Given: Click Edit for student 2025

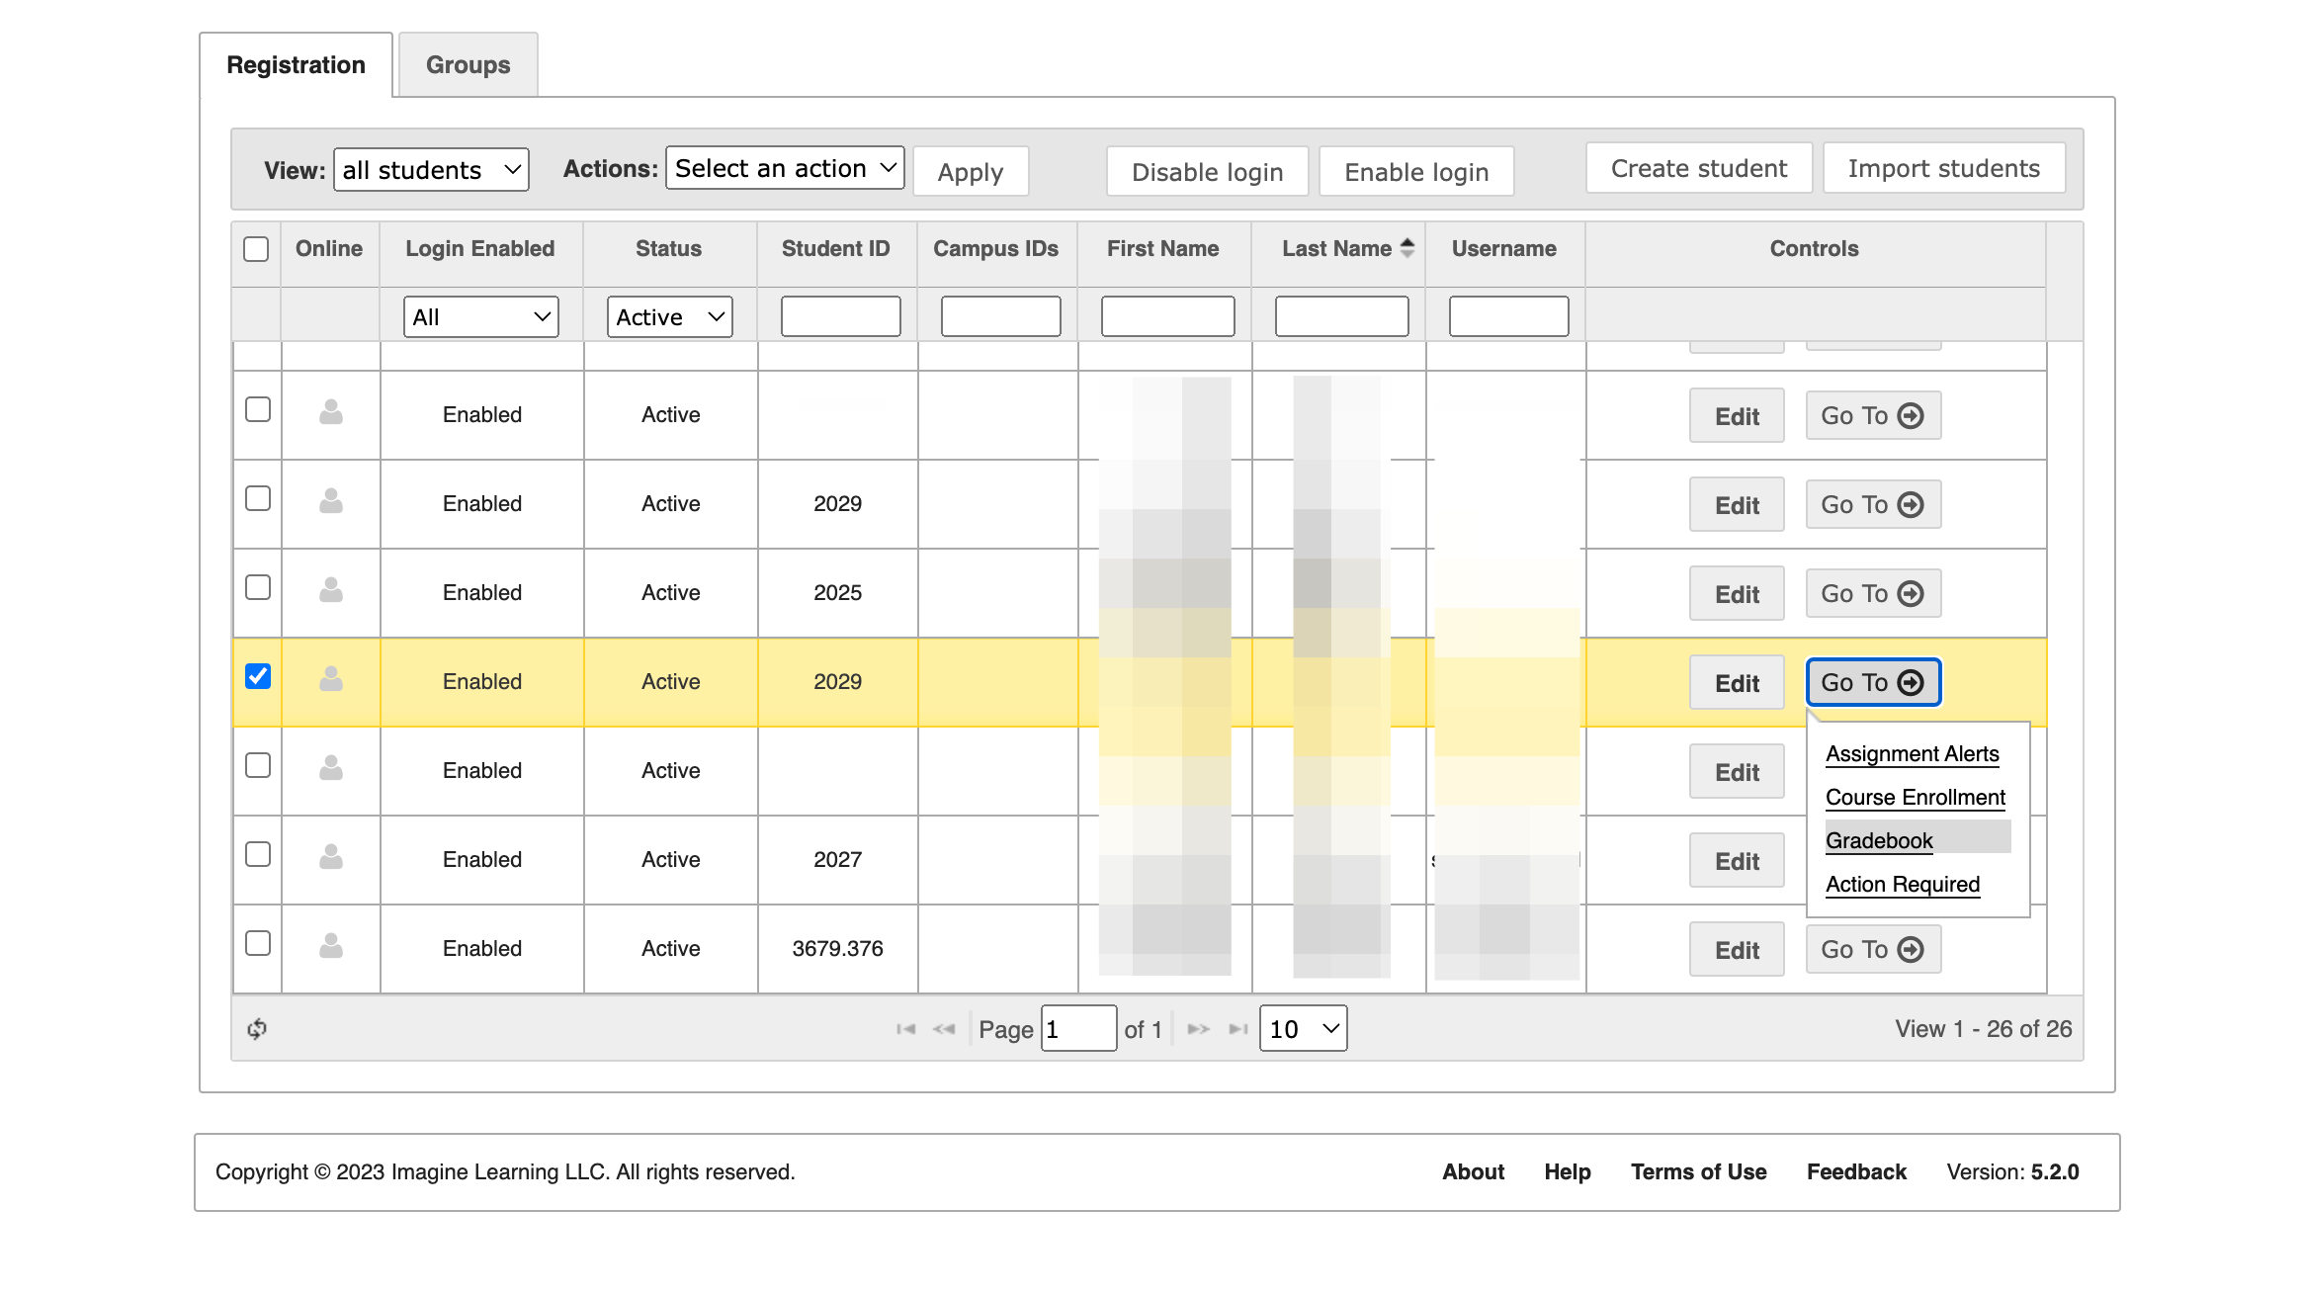Looking at the screenshot, I should point(1737,594).
